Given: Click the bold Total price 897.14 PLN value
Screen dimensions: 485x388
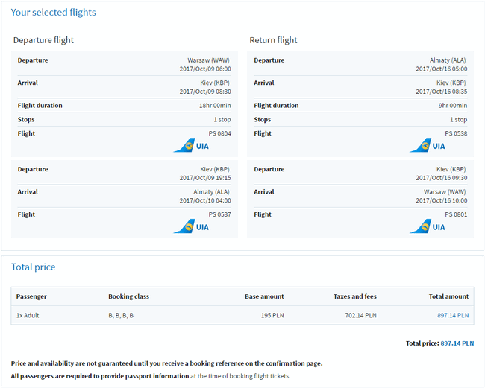Looking at the screenshot, I should [x=457, y=343].
